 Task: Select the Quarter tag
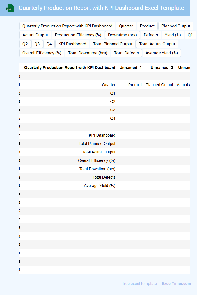coord(126,26)
